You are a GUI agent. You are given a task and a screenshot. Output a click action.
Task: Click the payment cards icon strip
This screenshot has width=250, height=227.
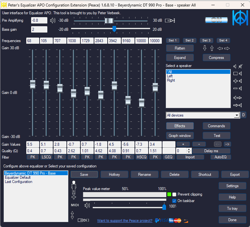tap(172, 221)
